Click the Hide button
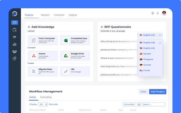This screenshot has width=181, height=113. tap(143, 92)
